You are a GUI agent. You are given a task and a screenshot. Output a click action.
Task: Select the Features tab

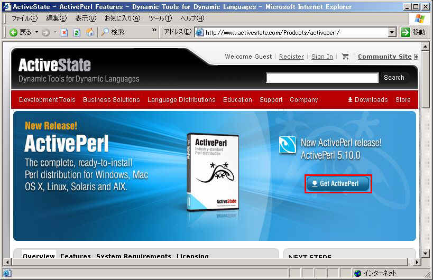point(76,256)
